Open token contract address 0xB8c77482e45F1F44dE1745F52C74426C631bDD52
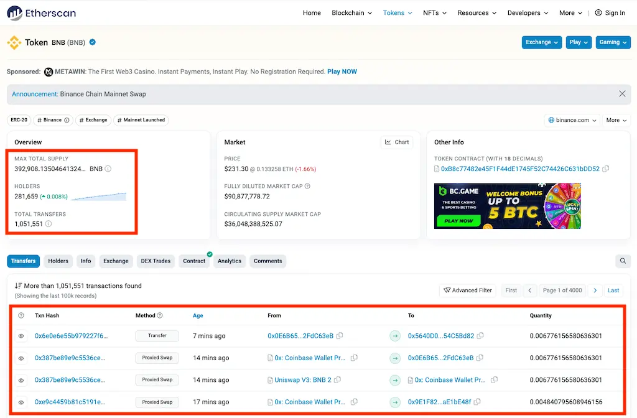The width and height of the screenshot is (637, 418). pos(520,169)
